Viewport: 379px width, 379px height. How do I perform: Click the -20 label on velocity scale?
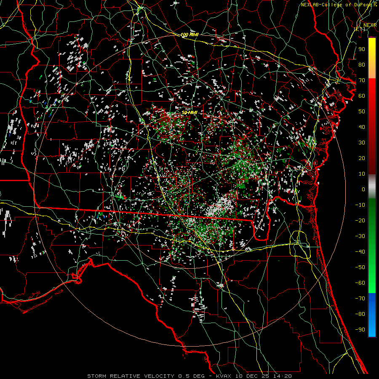pyautogui.click(x=360, y=221)
